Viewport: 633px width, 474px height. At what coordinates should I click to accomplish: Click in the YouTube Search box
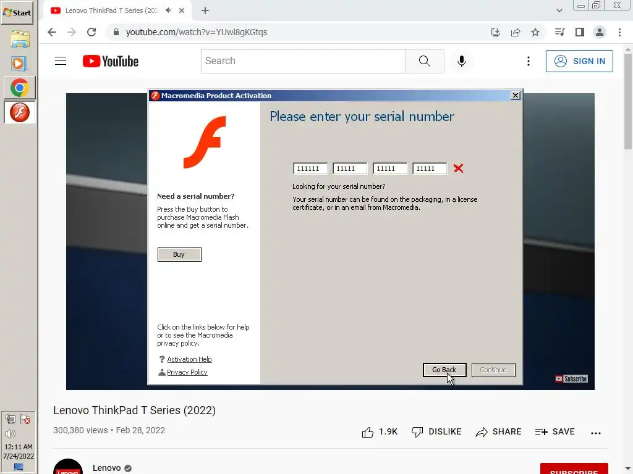[x=303, y=61]
